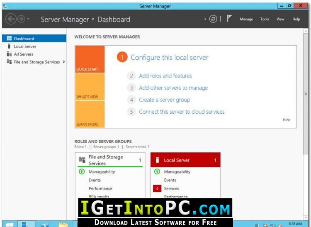The image size is (311, 227).
Task: Click Add roles and features link
Action: click(x=165, y=76)
